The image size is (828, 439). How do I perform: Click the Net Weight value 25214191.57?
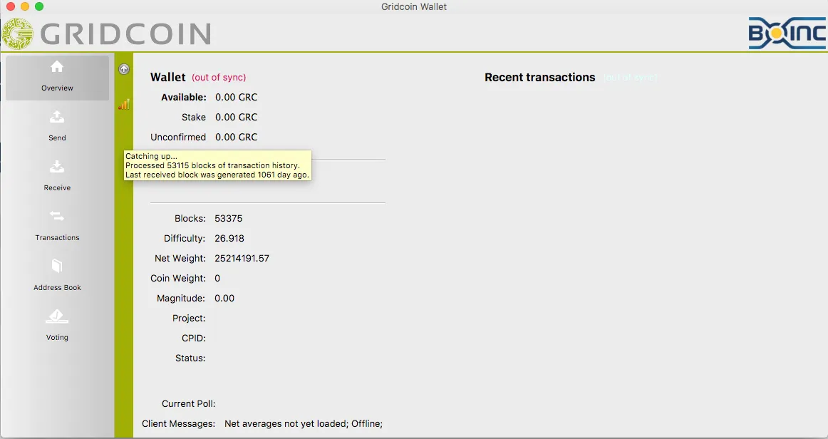point(242,258)
